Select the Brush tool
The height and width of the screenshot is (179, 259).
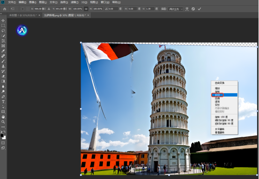click(x=3, y=61)
